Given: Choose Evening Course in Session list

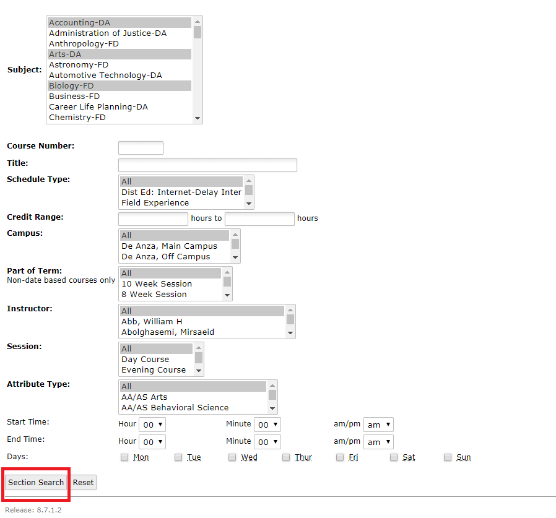Looking at the screenshot, I should (x=154, y=370).
